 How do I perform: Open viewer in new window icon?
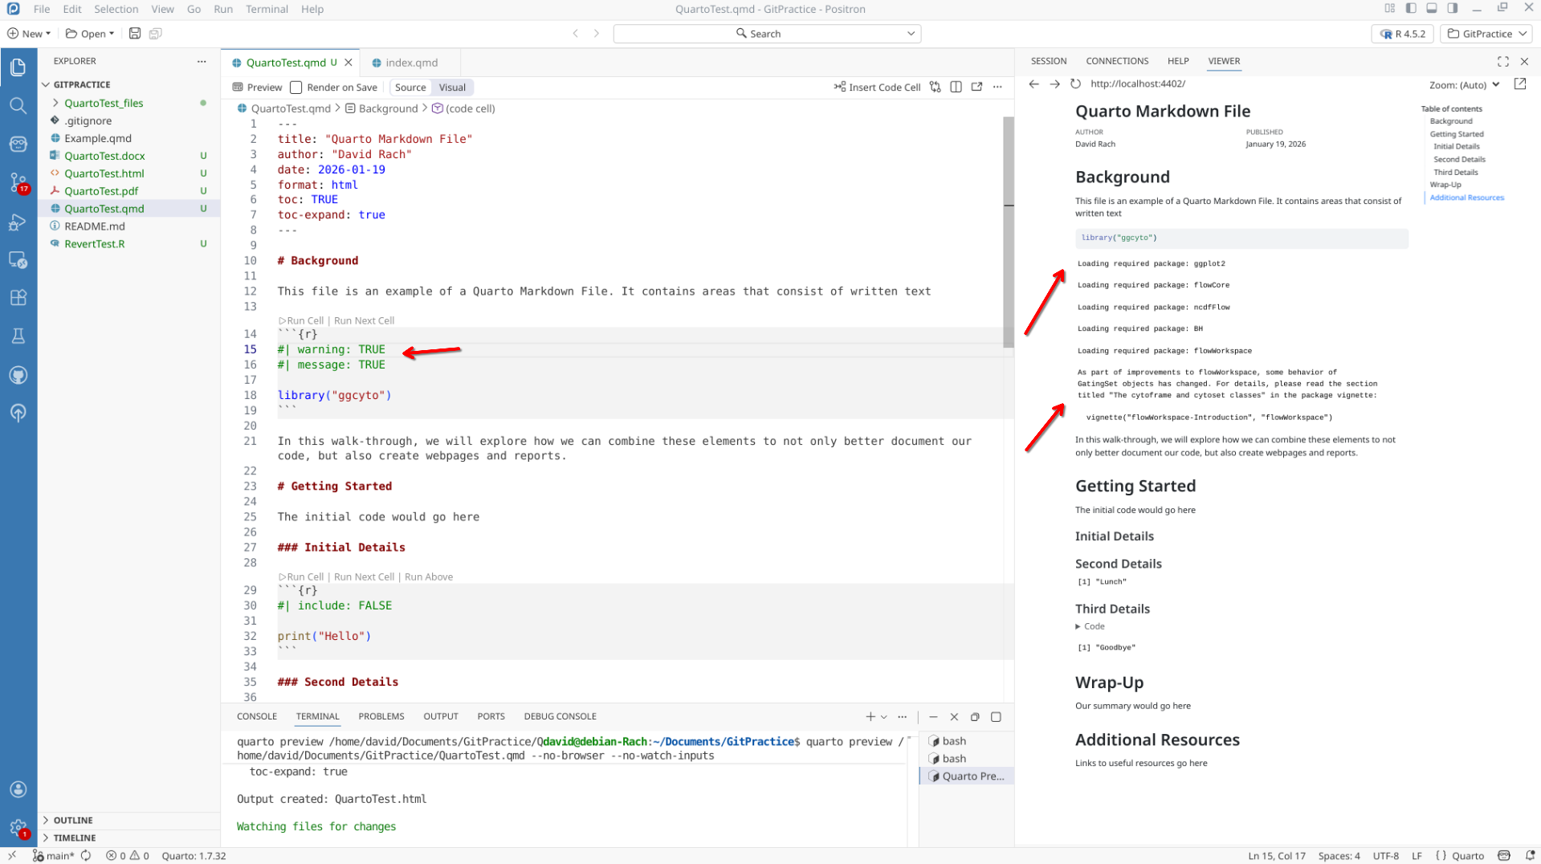coord(1519,84)
